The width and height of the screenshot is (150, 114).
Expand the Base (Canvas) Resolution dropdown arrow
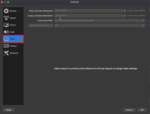[x=124, y=11]
